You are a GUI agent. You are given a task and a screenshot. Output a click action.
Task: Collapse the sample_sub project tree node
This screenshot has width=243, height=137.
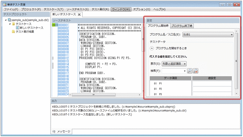(6, 20)
